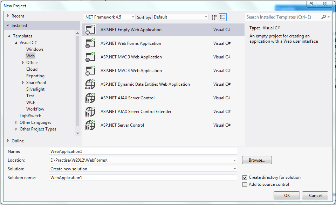Image resolution: width=336 pixels, height=205 pixels.
Task: Expand the Office tree node arrow
Action: click(23, 63)
